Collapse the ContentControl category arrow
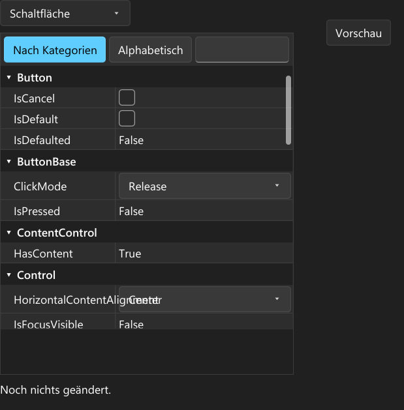Image resolution: width=404 pixels, height=410 pixels. 9,233
